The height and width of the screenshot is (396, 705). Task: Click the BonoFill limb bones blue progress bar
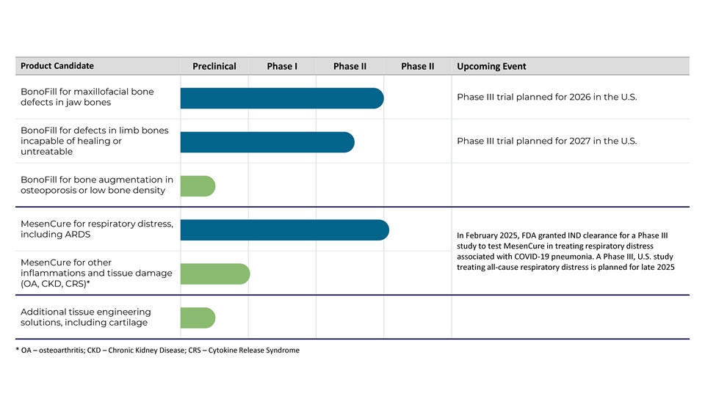coord(267,142)
